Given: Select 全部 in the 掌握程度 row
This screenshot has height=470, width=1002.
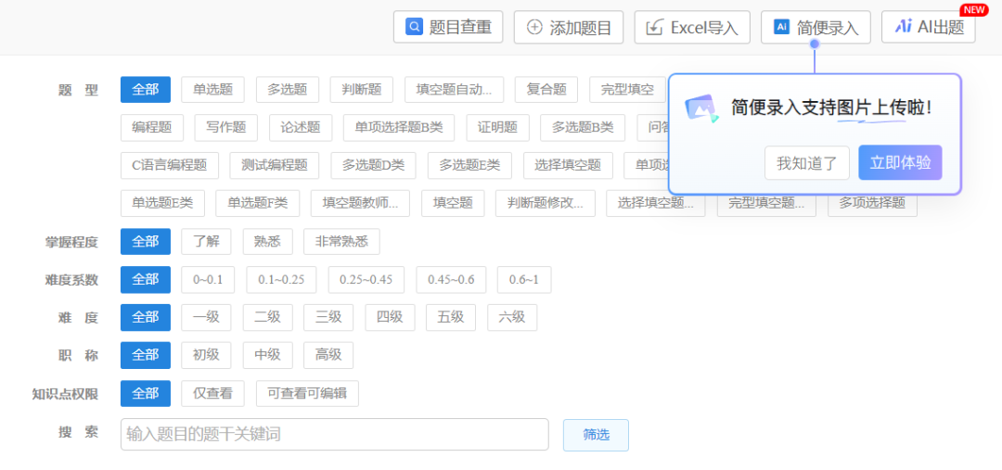Looking at the screenshot, I should click(145, 241).
